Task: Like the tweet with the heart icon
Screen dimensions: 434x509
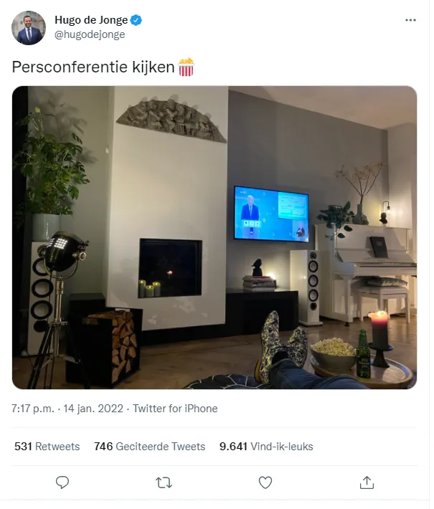Action: pyautogui.click(x=265, y=482)
